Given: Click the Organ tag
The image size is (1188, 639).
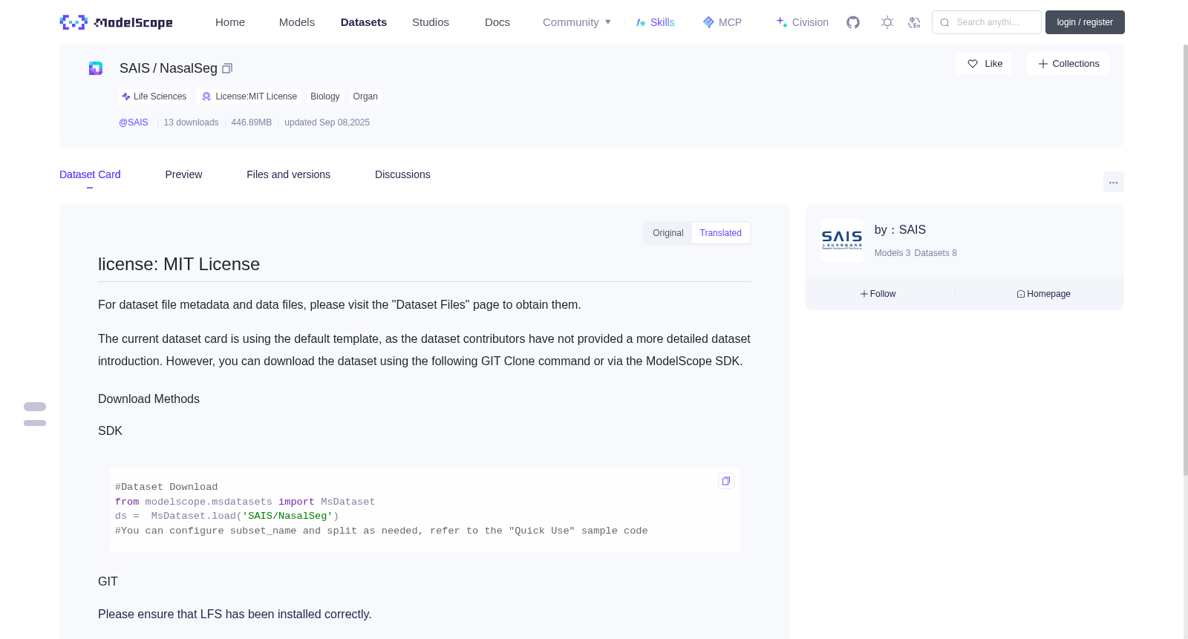Looking at the screenshot, I should (x=365, y=96).
